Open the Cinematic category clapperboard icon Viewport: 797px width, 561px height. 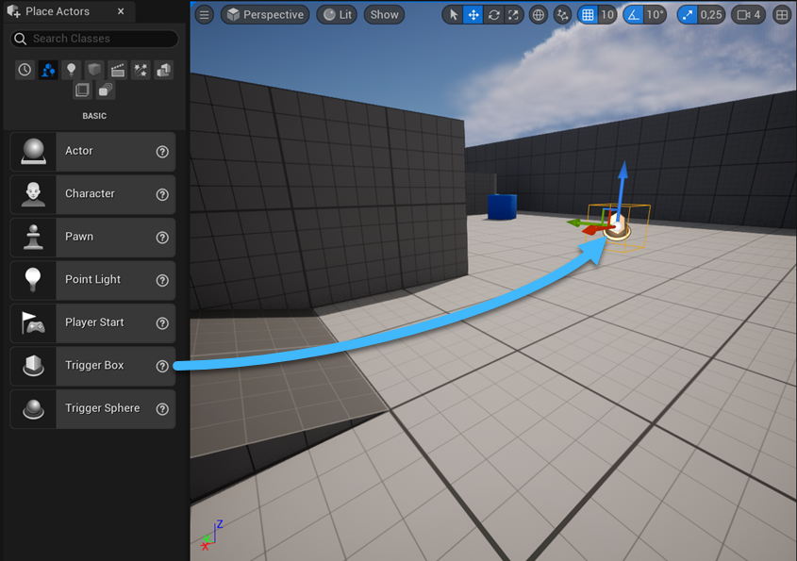coord(117,70)
